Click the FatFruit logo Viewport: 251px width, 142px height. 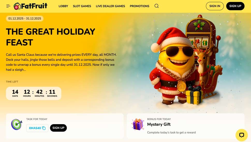point(31,6)
